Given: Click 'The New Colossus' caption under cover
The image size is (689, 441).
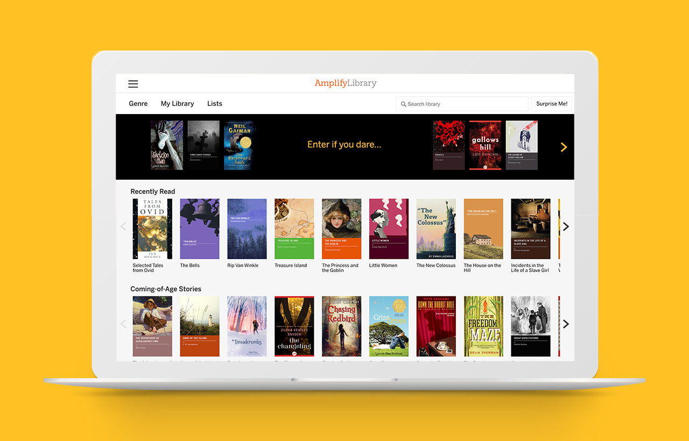Looking at the screenshot, I should point(436,266).
